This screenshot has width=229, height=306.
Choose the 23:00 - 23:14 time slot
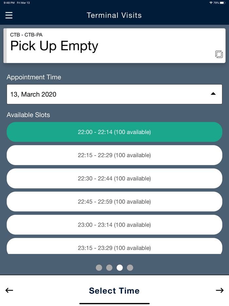point(114,225)
